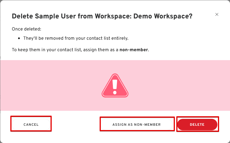230x143 pixels.
Task: Click the "Once deleted:" label
Action: point(26,29)
